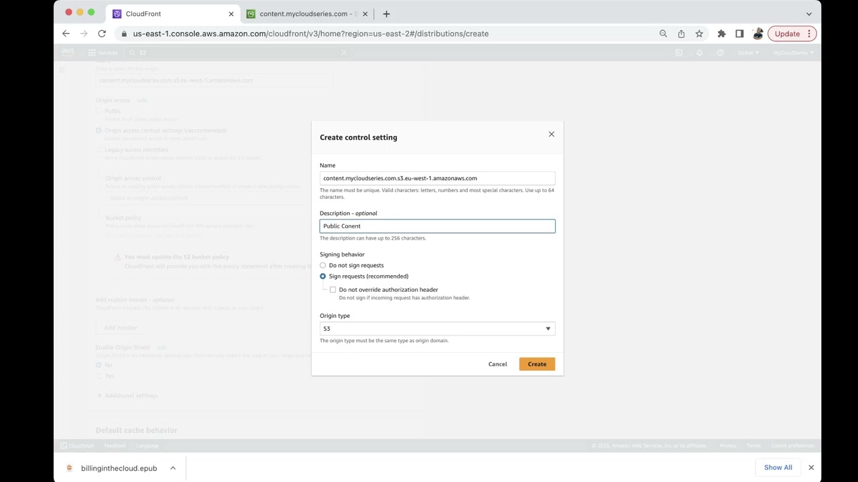Image resolution: width=858 pixels, height=482 pixels.
Task: Click the address bar URL
Action: click(310, 33)
